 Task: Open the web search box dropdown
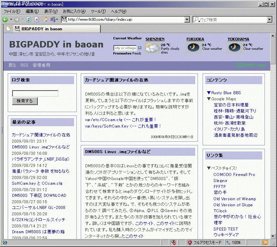(269, 20)
